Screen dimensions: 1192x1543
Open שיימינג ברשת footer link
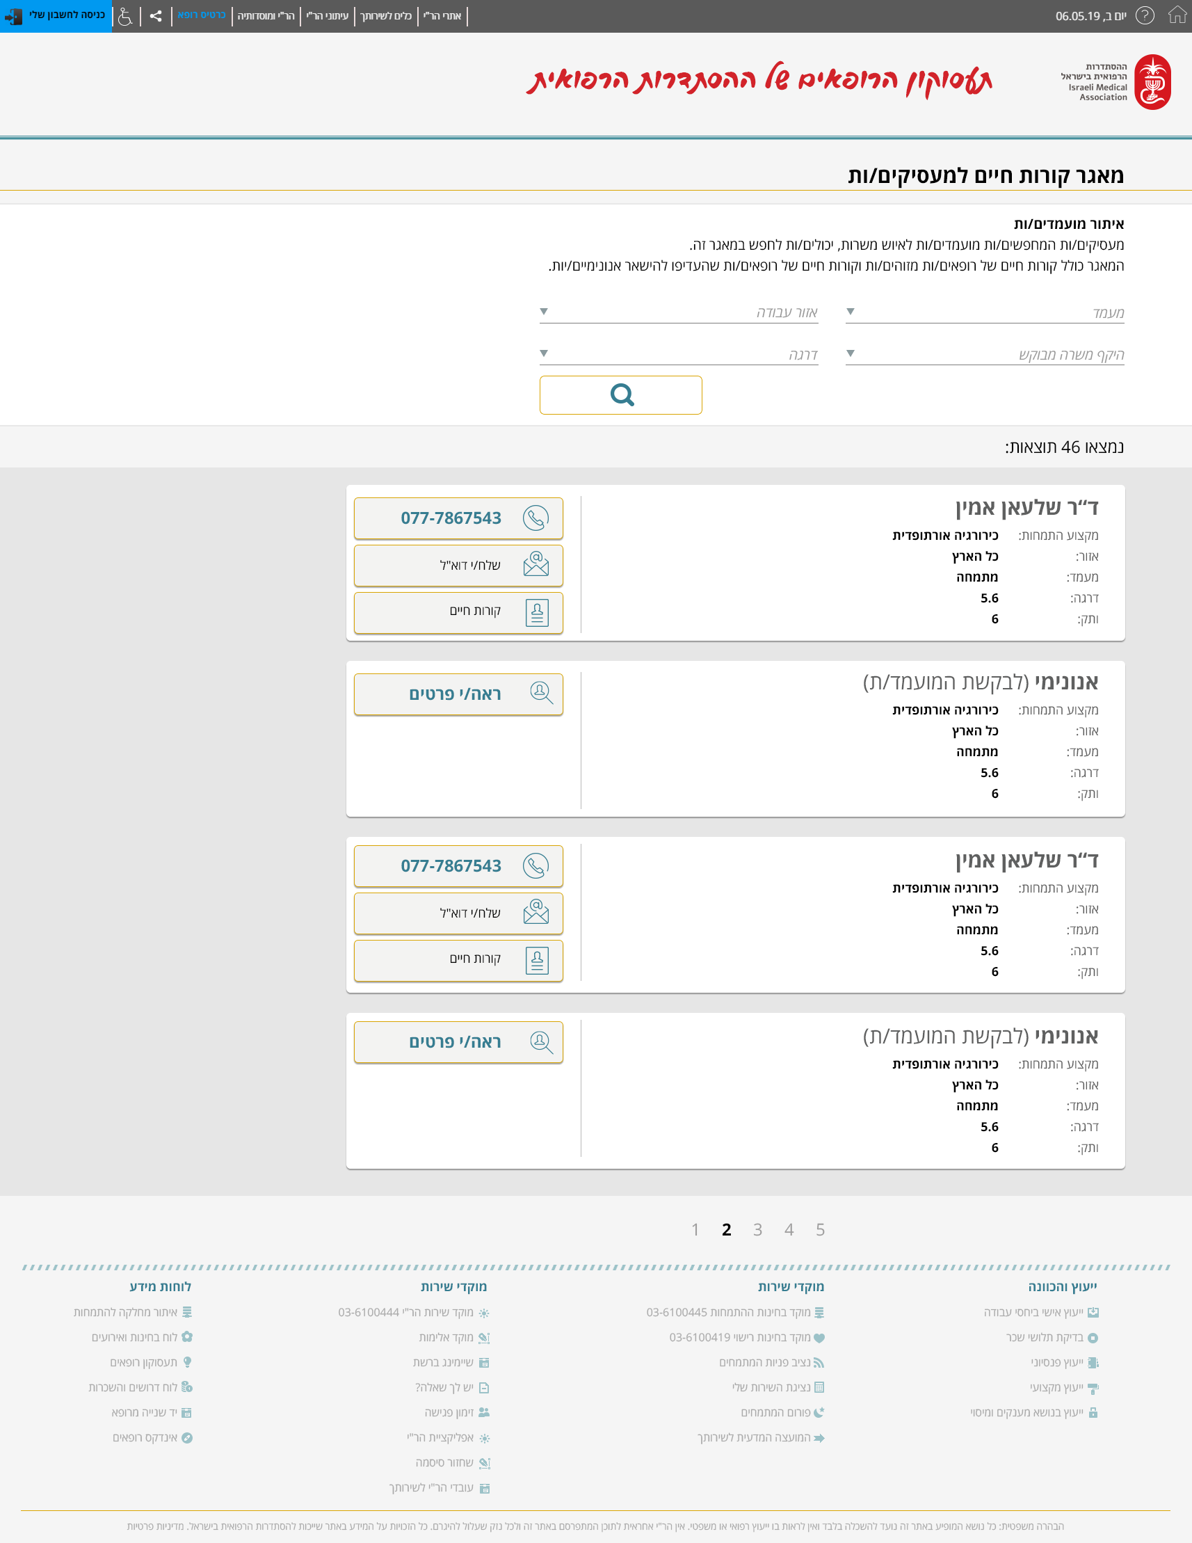443,1362
